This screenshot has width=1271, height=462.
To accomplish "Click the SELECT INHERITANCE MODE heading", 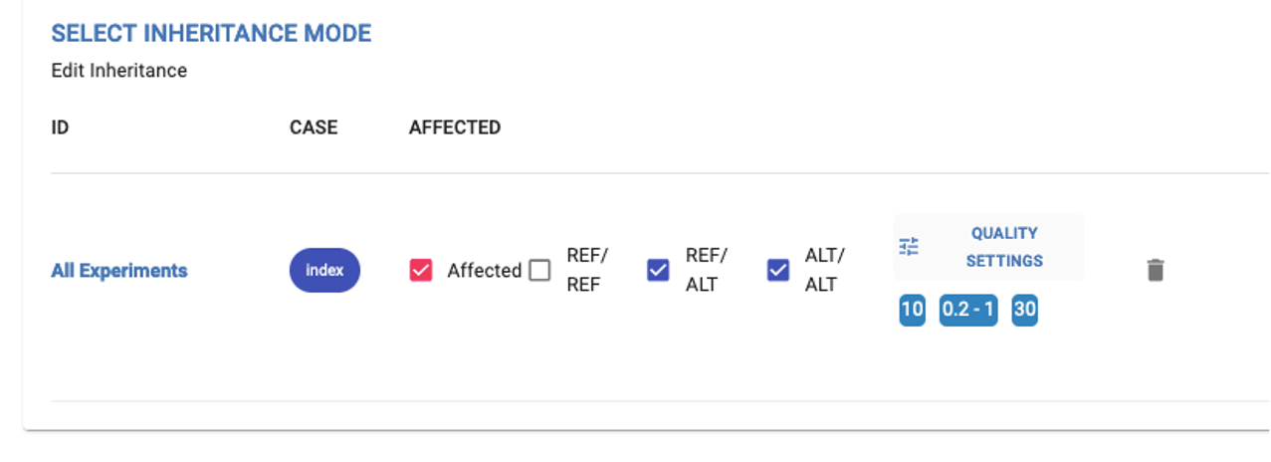I will tap(211, 33).
